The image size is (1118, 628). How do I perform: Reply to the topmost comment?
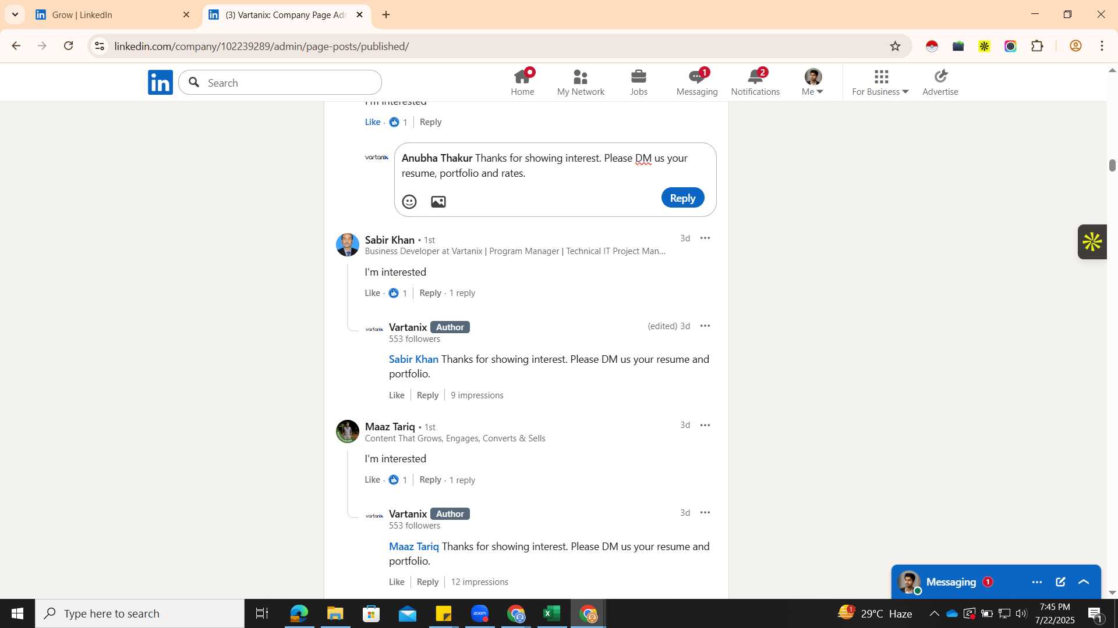(x=430, y=122)
